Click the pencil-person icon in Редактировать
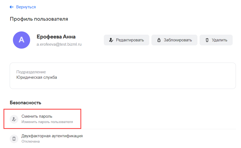The height and width of the screenshot is (148, 241). (x=111, y=40)
